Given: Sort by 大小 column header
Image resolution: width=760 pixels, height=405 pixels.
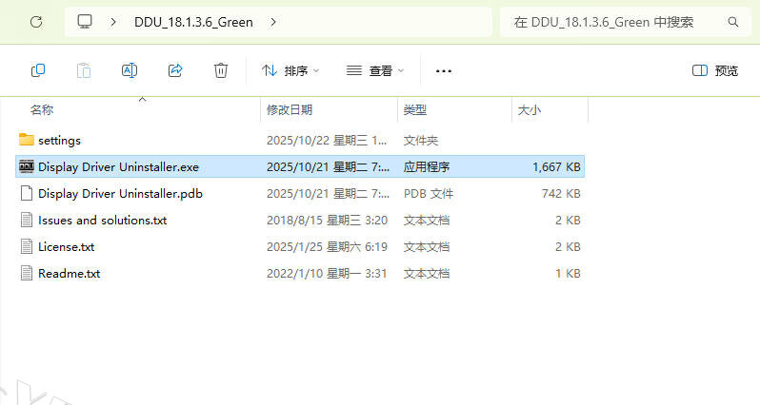Looking at the screenshot, I should pyautogui.click(x=529, y=110).
